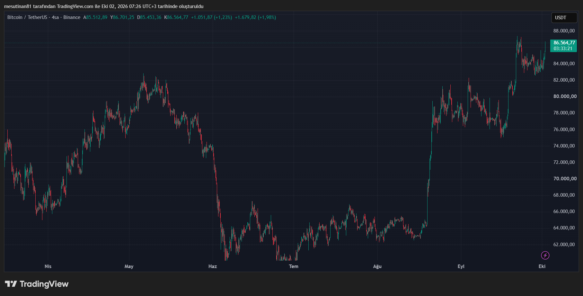Image resolution: width=583 pixels, height=296 pixels.
Task: Click the 78.000,00 price axis label
Action: tap(564, 113)
